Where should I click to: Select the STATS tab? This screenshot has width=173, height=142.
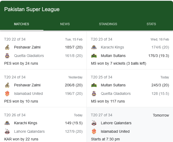coord(151,24)
